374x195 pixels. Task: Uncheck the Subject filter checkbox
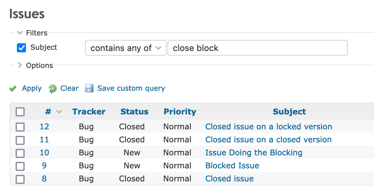pos(21,47)
